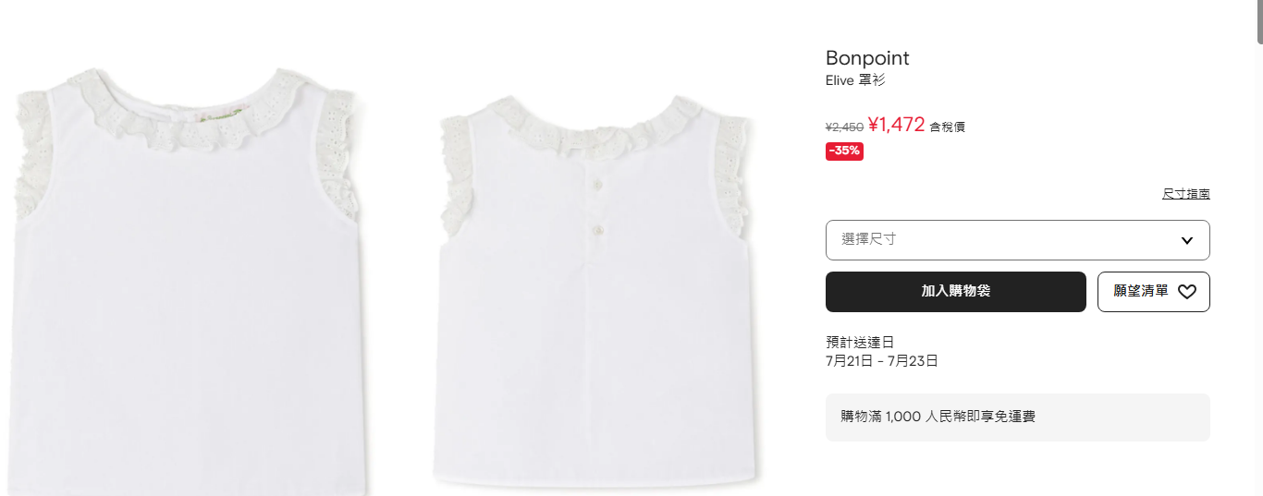Click the 含稅價 tax-included label
Viewport: 1263px width, 496px height.
(x=948, y=127)
